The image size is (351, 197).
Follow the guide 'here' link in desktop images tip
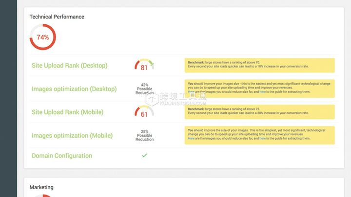click(263, 92)
